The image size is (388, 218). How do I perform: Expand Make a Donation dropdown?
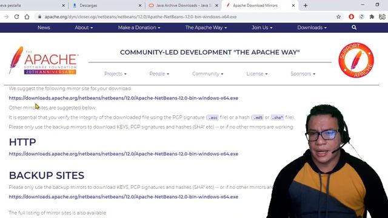pyautogui.click(x=139, y=27)
